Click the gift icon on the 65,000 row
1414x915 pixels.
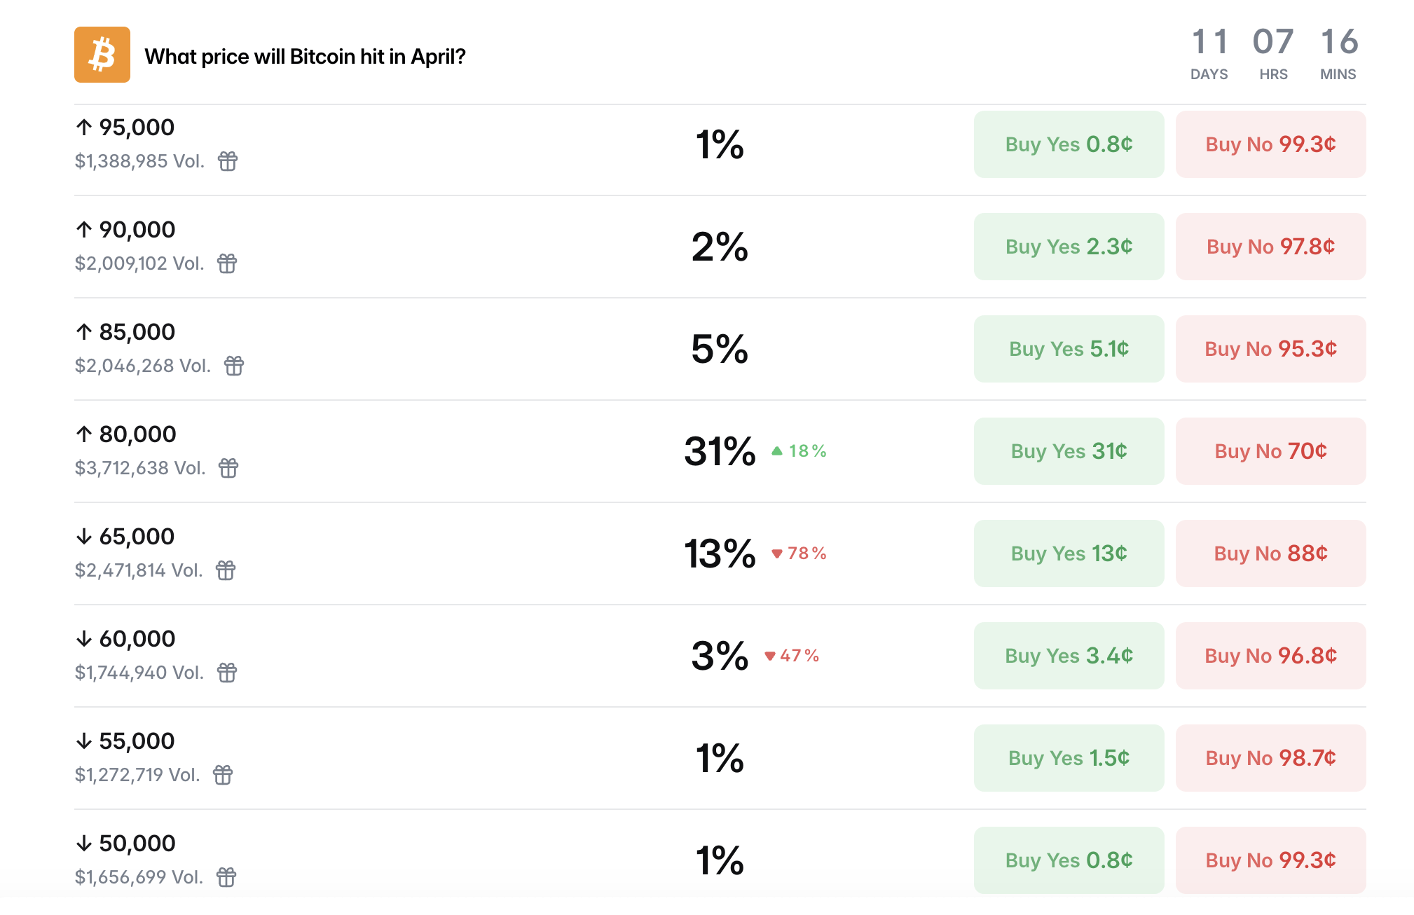(226, 570)
